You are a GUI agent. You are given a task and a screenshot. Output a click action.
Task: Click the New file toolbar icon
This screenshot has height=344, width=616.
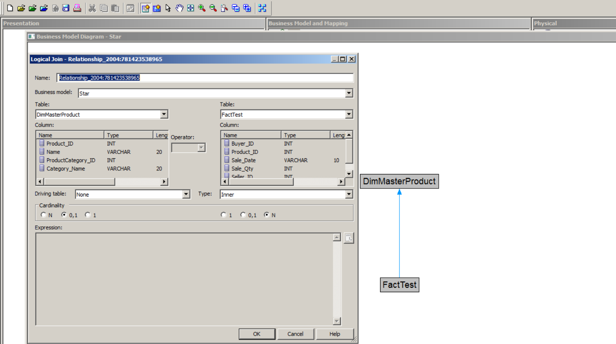tap(10, 8)
